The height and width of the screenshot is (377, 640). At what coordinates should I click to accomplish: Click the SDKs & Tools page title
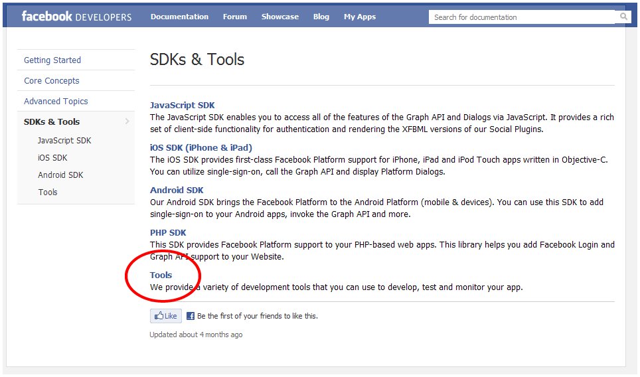tap(197, 60)
